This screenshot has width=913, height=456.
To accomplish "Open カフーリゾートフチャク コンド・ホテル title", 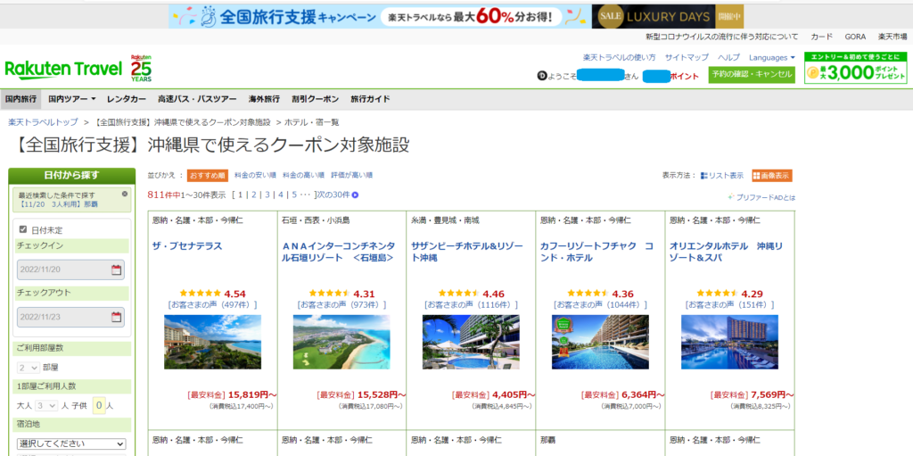I will (x=596, y=252).
